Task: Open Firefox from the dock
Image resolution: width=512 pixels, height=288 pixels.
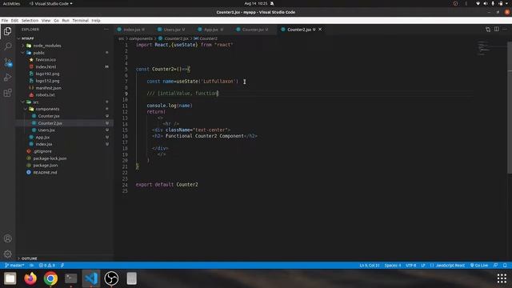Action: pos(30,278)
